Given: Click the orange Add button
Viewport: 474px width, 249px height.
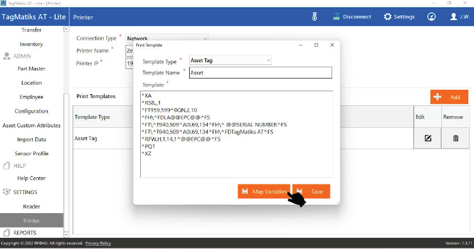Looking at the screenshot, I should [449, 97].
